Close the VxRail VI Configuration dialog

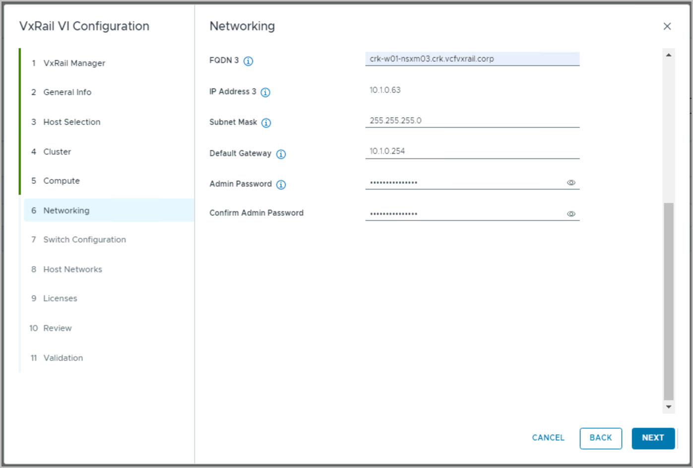coord(667,26)
